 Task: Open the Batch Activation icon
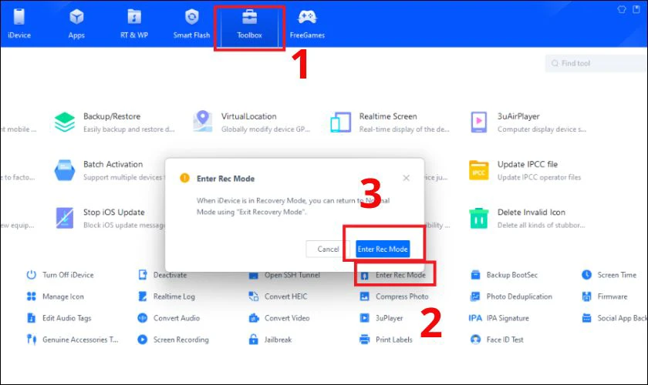pos(65,170)
